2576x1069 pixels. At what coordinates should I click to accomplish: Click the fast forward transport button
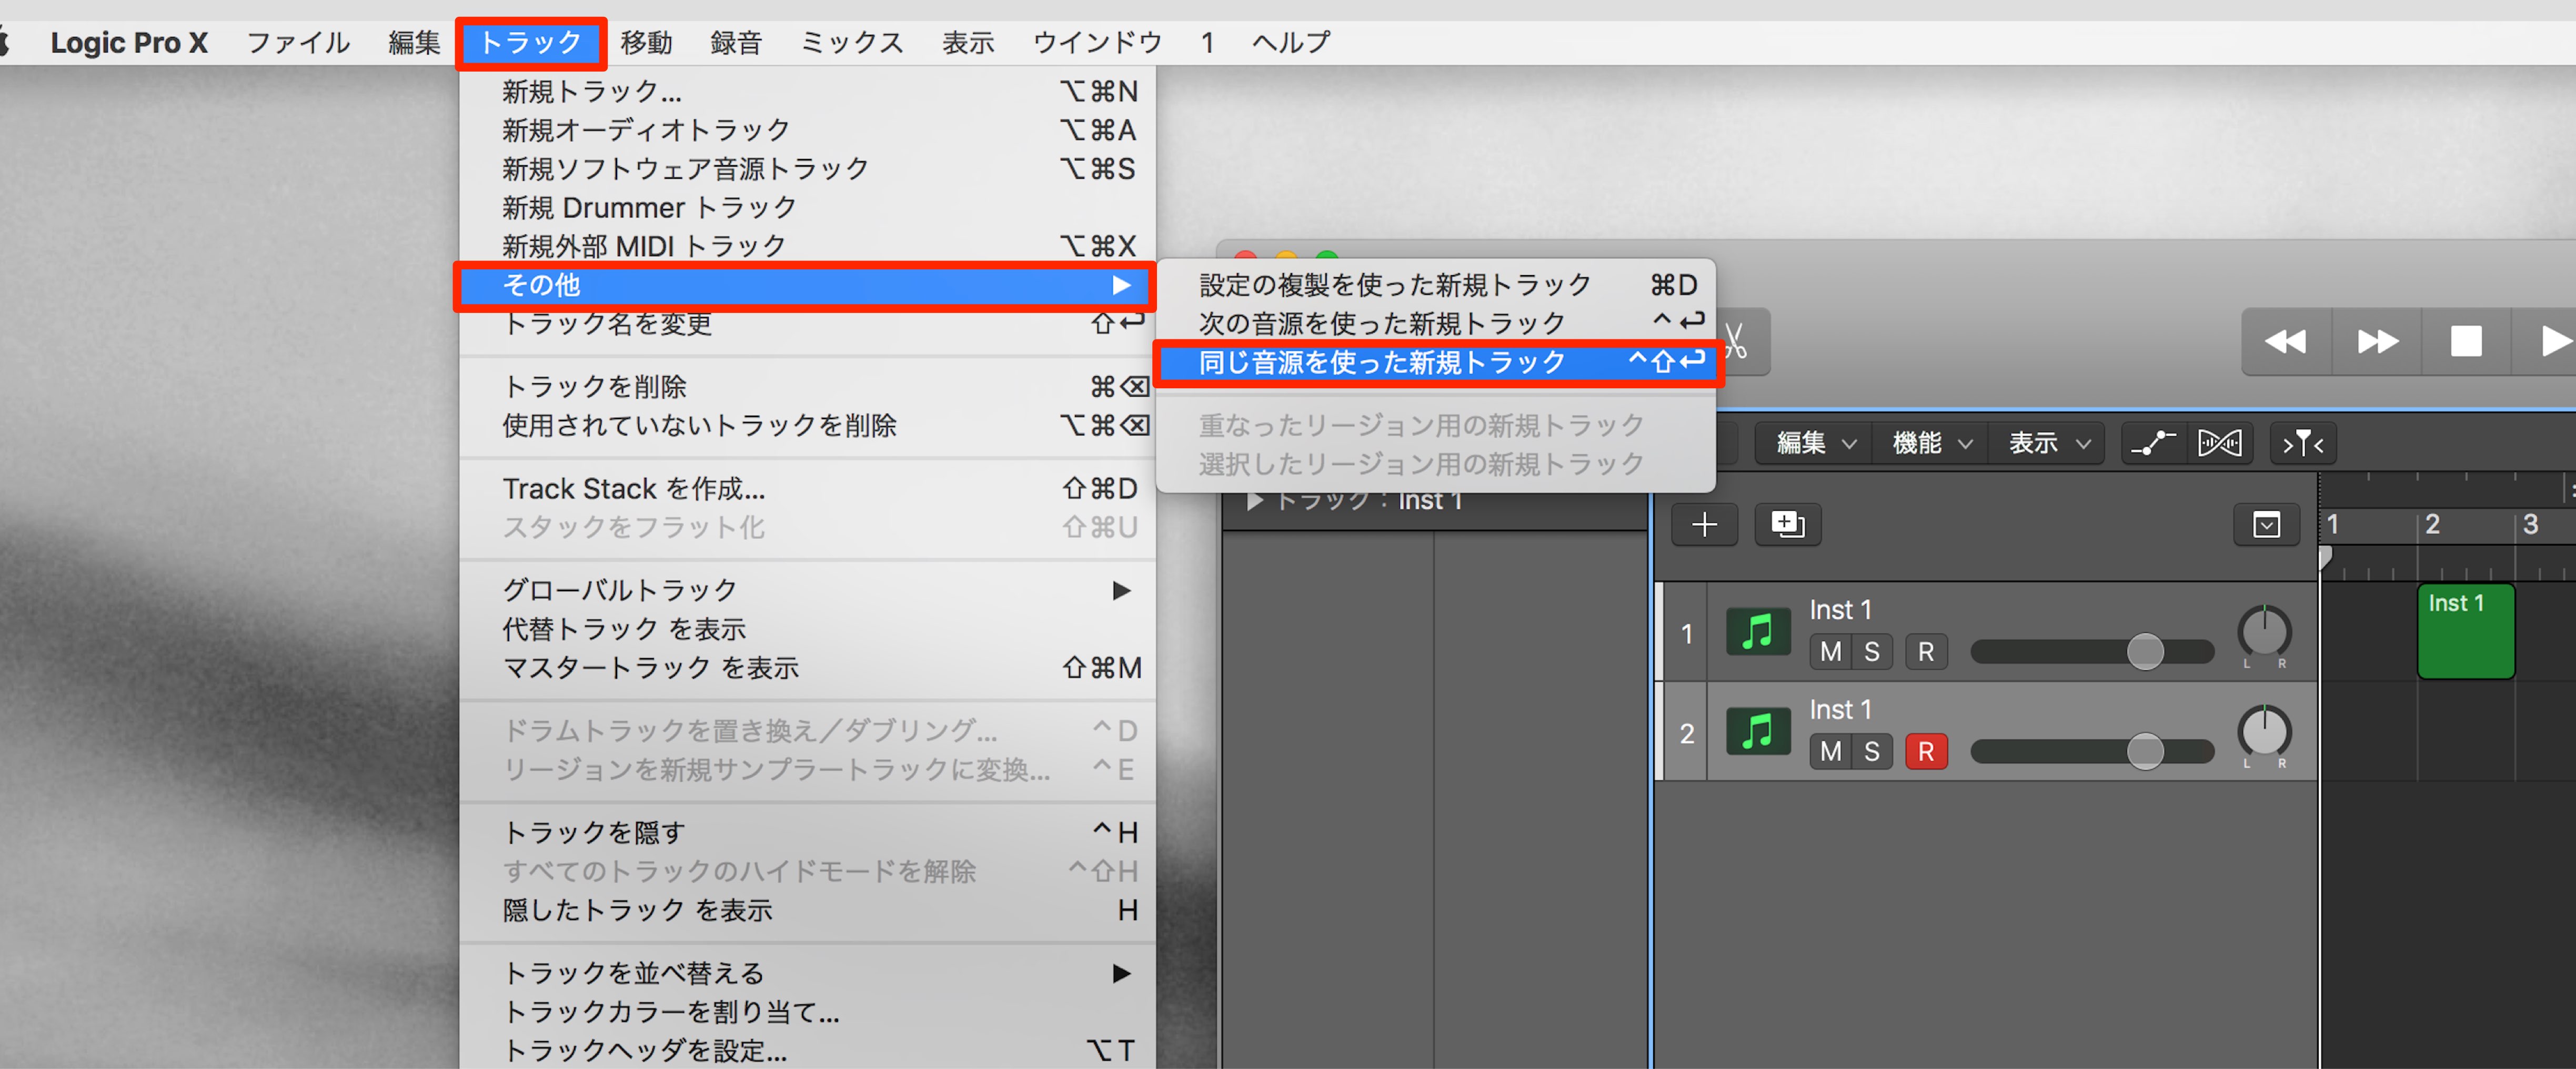click(2377, 342)
